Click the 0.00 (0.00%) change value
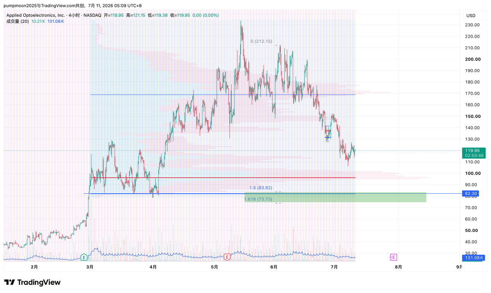491x293 pixels. click(206, 15)
